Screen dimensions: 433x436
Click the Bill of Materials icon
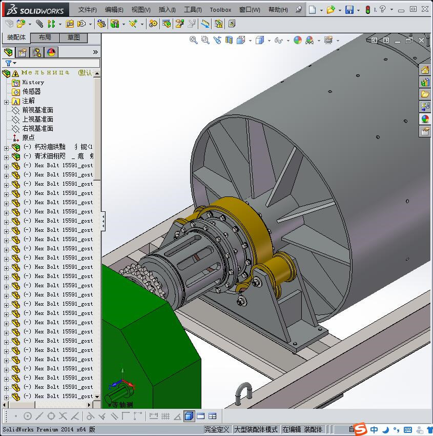coord(167,24)
